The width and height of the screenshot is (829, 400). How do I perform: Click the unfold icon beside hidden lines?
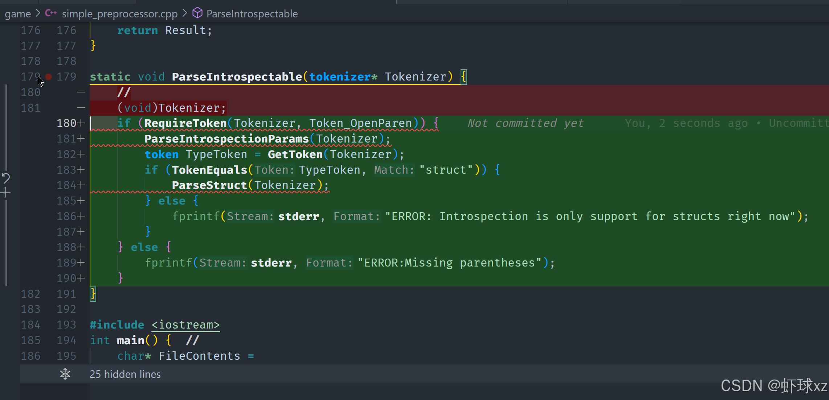[x=65, y=374]
